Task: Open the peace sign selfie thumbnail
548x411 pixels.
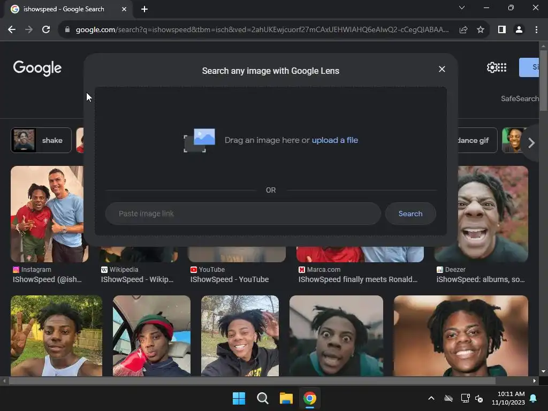Action: tap(57, 336)
